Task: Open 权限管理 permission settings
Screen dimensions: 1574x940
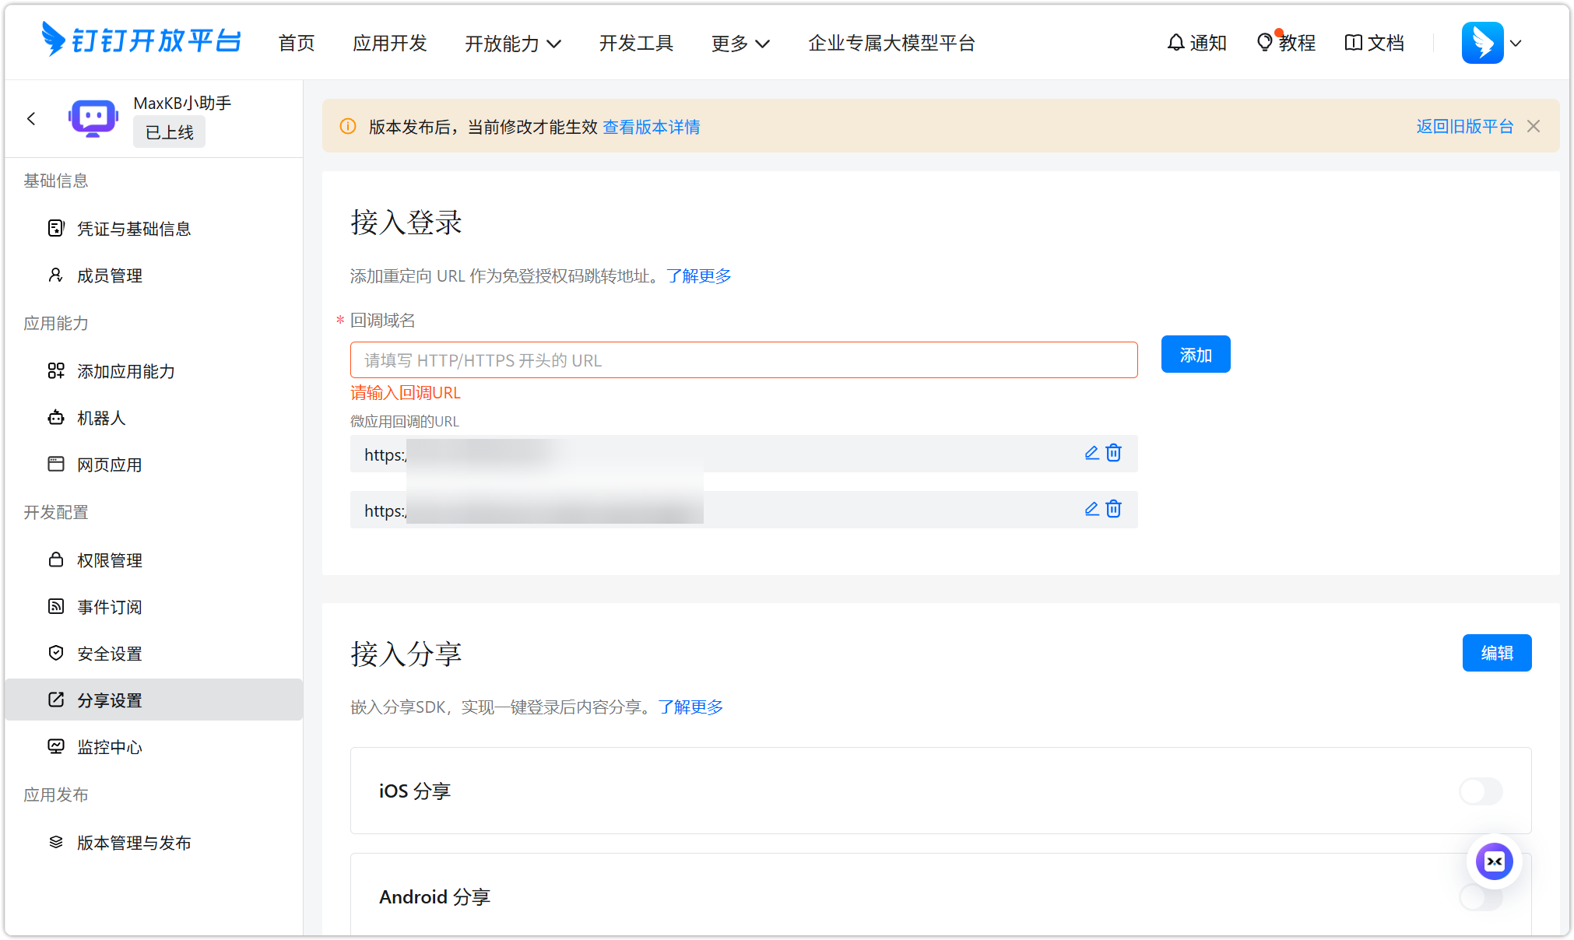Action: click(109, 559)
